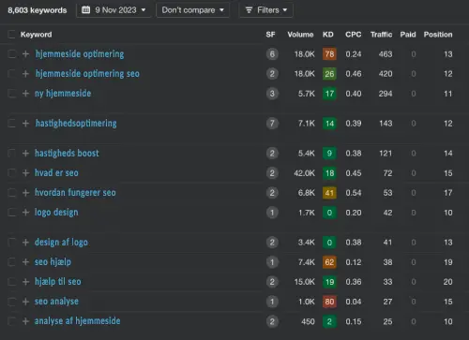Toggle the select-all checkbox in Keyword header
This screenshot has width=469, height=340.
11,35
